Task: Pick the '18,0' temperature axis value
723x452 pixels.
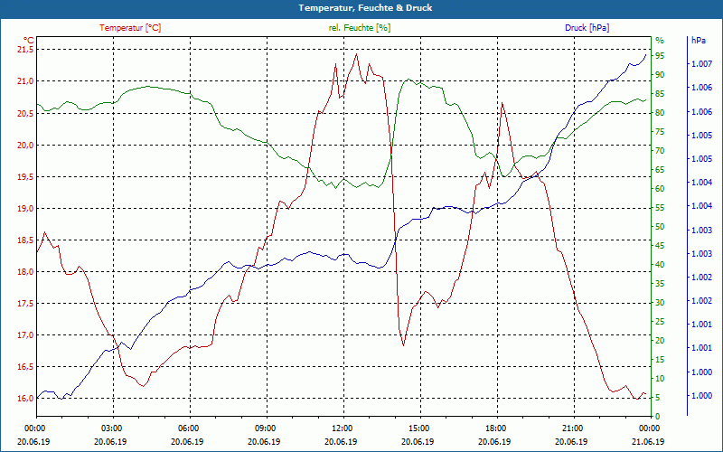Action: click(x=25, y=272)
